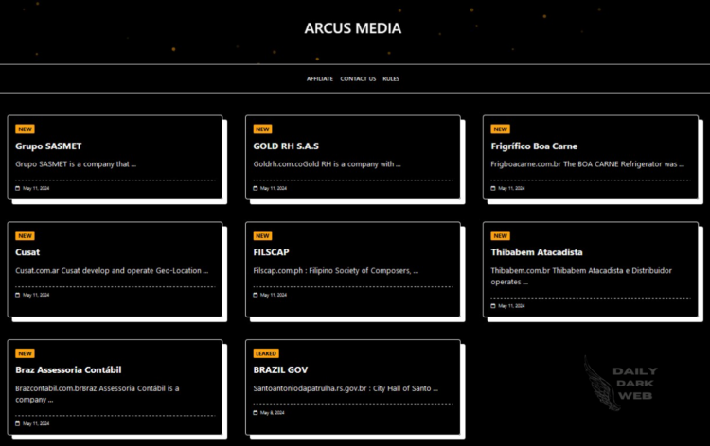The width and height of the screenshot is (710, 446).
Task: Click the NEW badge on Grupo SASMET
Action: pyautogui.click(x=25, y=129)
